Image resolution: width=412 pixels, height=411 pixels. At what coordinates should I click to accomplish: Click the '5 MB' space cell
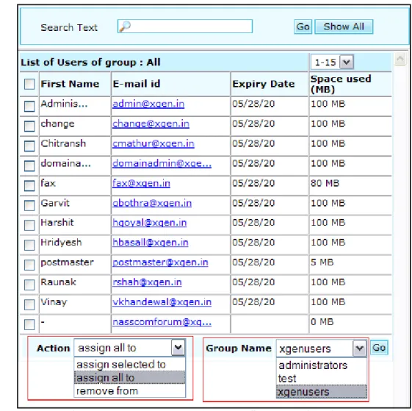322,262
